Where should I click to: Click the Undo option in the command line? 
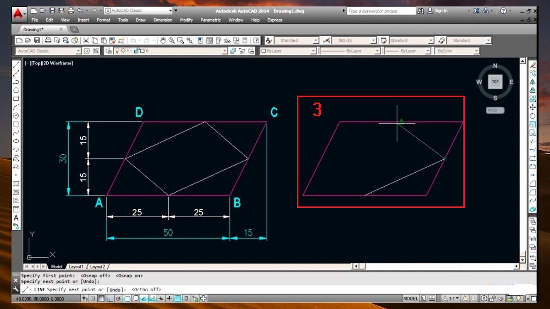tap(115, 290)
